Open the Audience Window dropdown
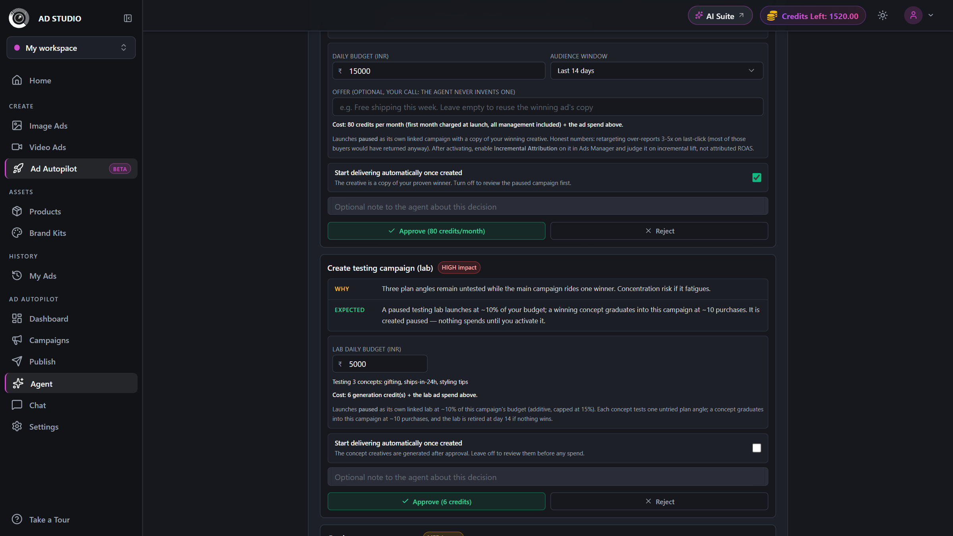Image resolution: width=953 pixels, height=536 pixels. (656, 71)
